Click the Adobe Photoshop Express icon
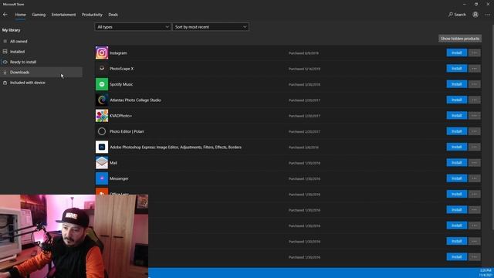Screen dimensions: 494x278 [102, 147]
